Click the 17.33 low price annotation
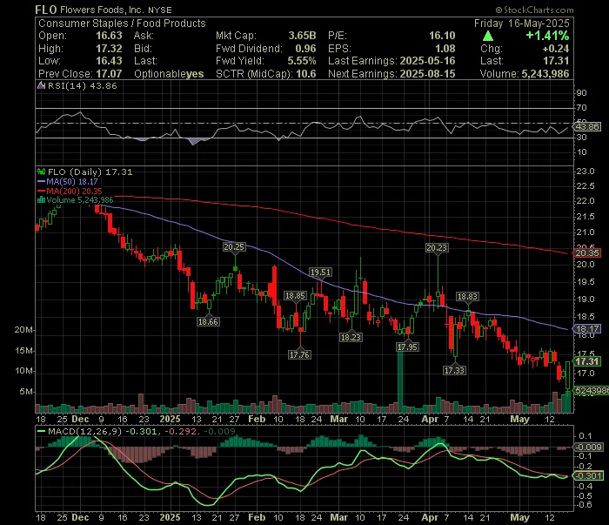This screenshot has width=609, height=525. [454, 370]
